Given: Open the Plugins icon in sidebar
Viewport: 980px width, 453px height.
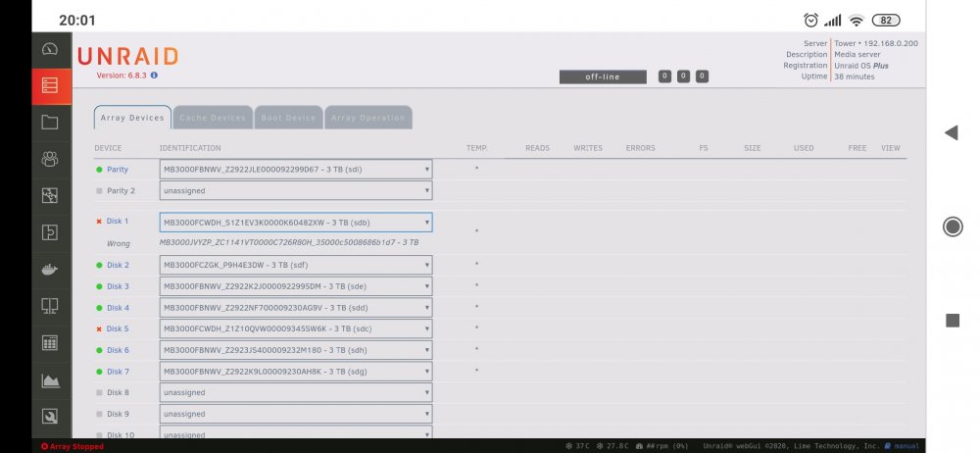Looking at the screenshot, I should coord(50,232).
